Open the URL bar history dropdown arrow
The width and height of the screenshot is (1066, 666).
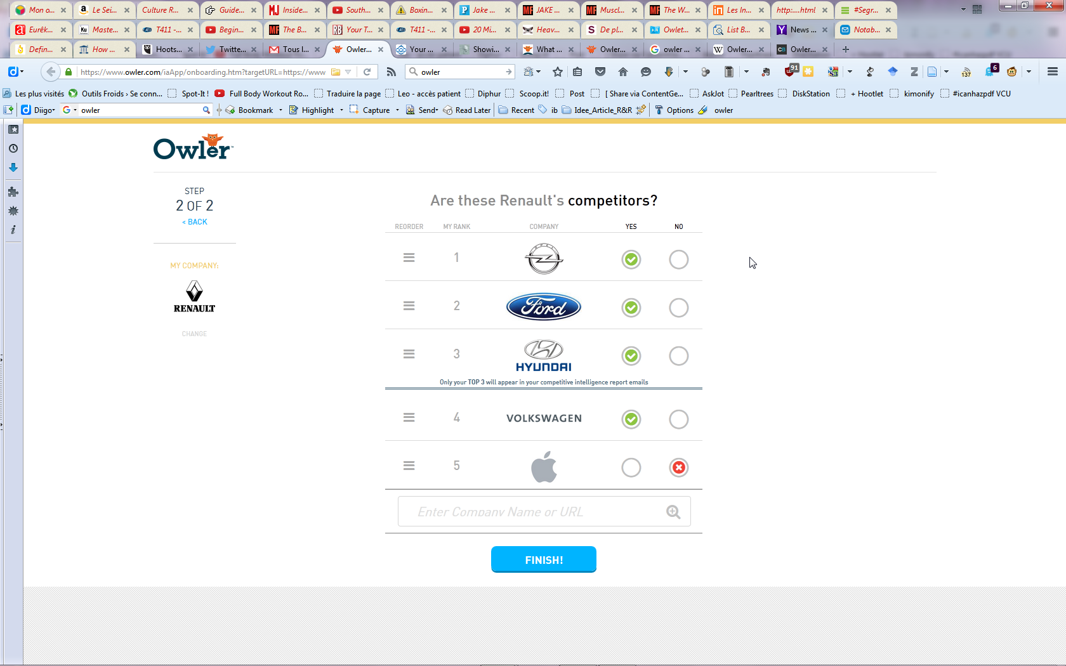pos(348,72)
